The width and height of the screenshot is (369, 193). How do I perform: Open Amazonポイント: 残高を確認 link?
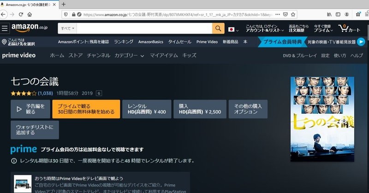pyautogui.click(x=83, y=42)
